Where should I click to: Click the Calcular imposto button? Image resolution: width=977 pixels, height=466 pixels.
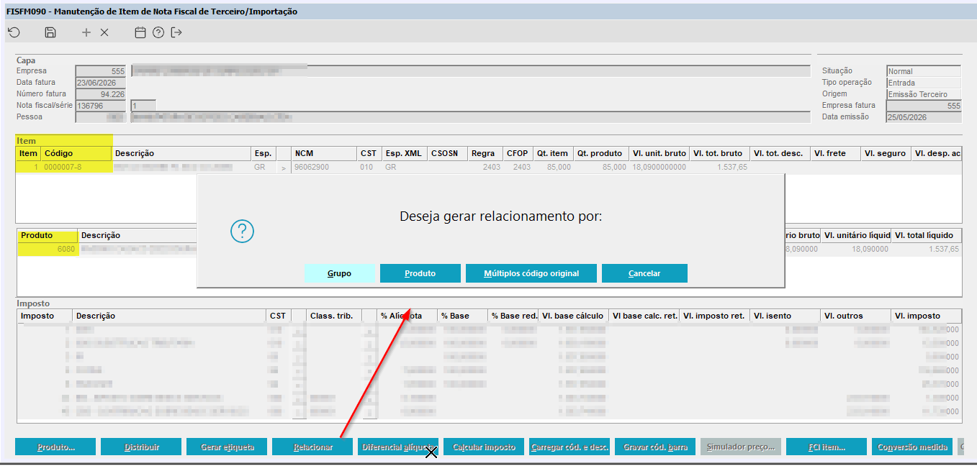(x=484, y=447)
